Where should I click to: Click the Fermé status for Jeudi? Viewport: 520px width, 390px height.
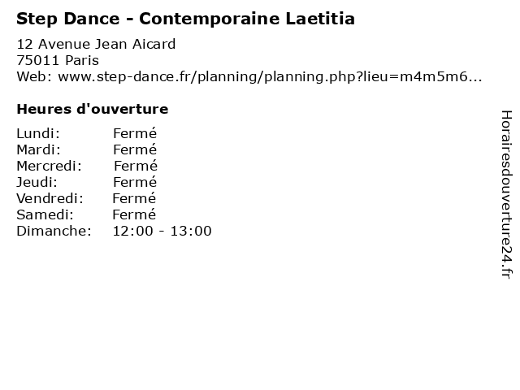135,182
